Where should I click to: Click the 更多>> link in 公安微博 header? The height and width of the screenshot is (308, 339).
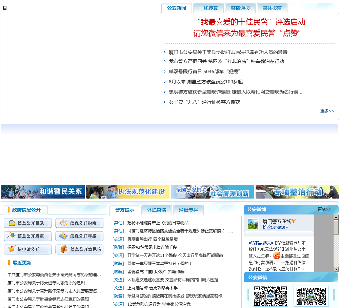[x=324, y=209]
